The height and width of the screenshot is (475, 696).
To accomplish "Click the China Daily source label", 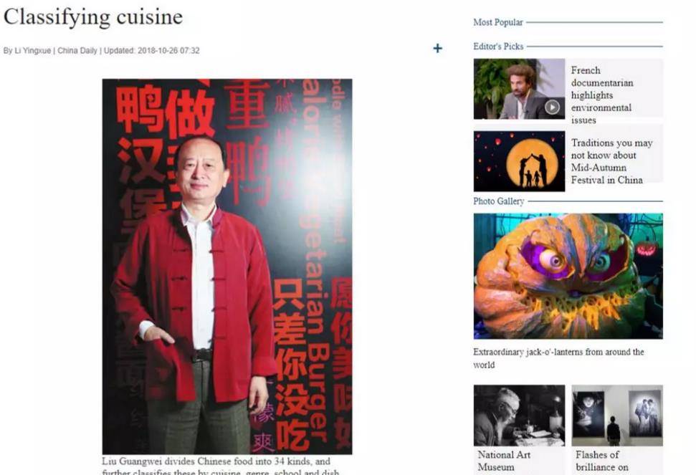I will pyautogui.click(x=77, y=51).
